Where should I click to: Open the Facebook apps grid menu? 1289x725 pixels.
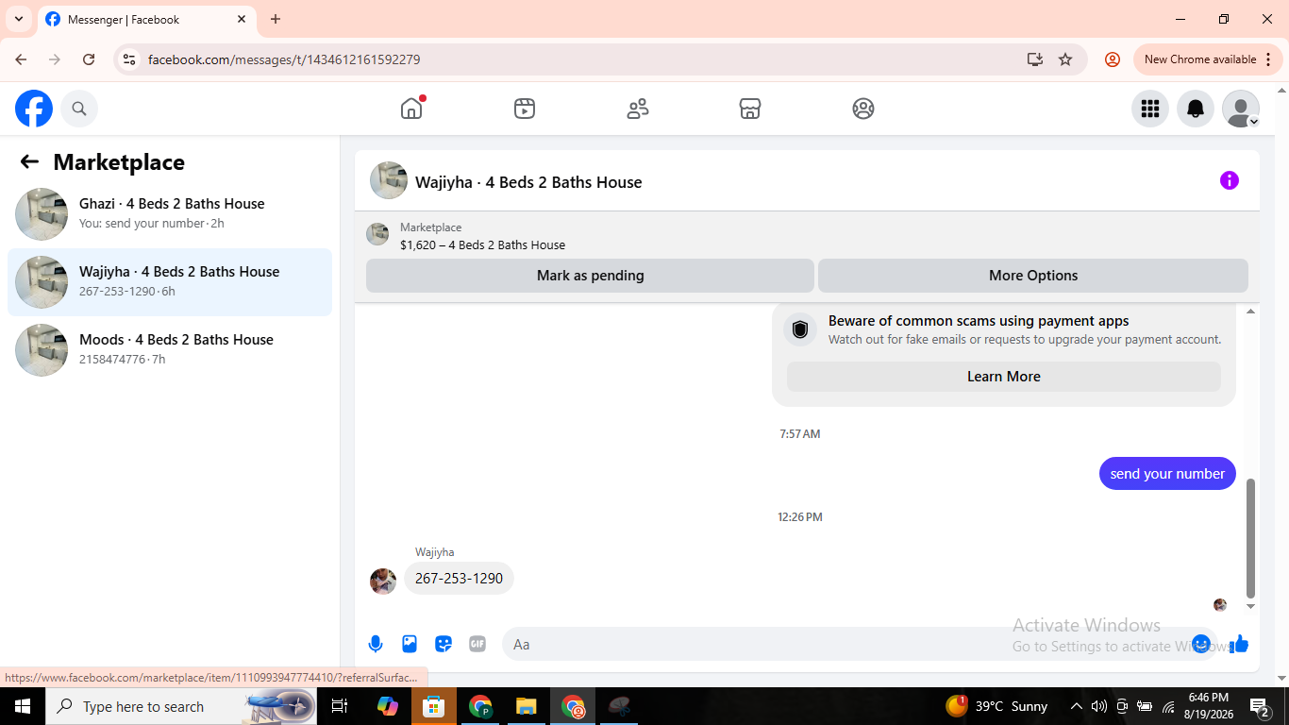coord(1150,109)
